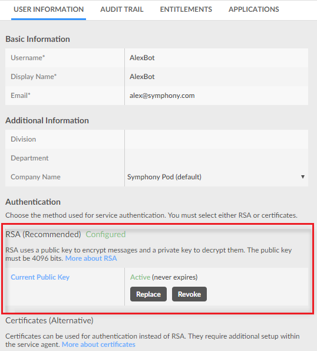Click the Replace key button
317x351 pixels.
click(x=148, y=294)
